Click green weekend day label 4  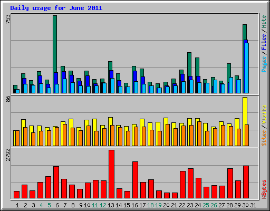41,205
